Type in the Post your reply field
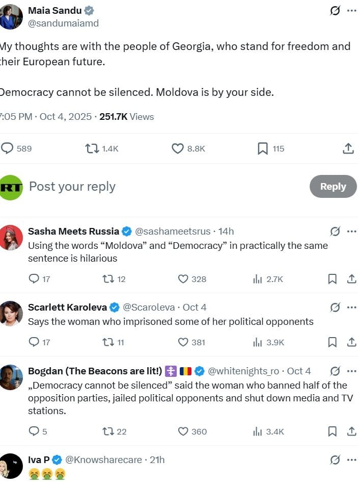Image resolution: width=358 pixels, height=486 pixels. pos(153,187)
